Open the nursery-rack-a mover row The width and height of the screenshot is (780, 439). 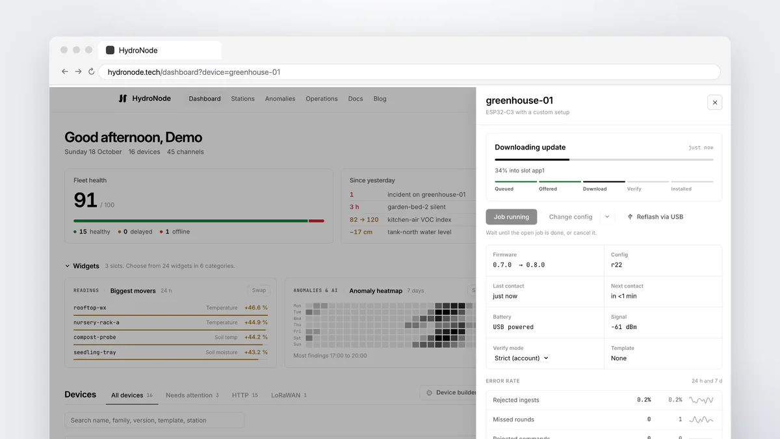tap(170, 323)
